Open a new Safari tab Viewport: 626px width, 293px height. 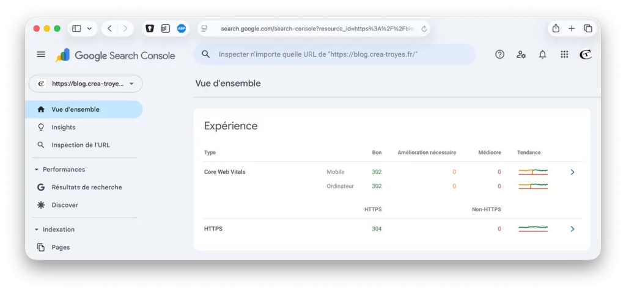point(572,28)
